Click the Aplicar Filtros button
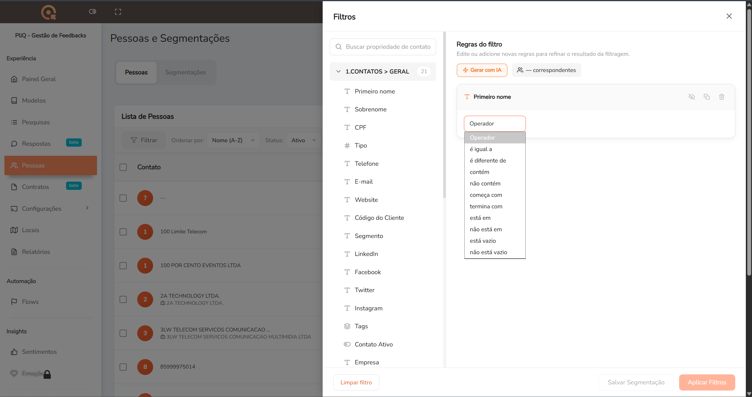Viewport: 752px width, 397px height. (707, 382)
